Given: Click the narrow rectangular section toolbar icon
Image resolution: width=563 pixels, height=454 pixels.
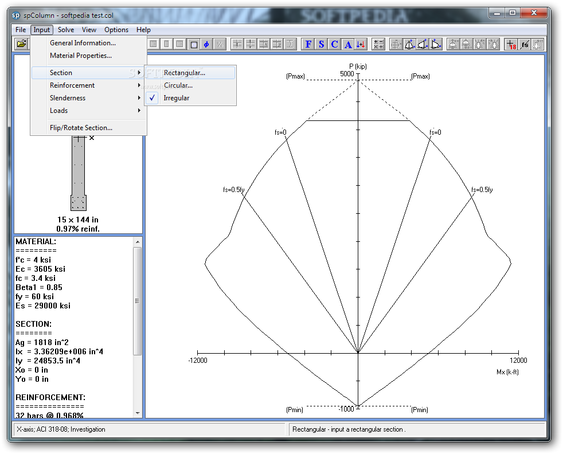Looking at the screenshot, I should (x=167, y=44).
